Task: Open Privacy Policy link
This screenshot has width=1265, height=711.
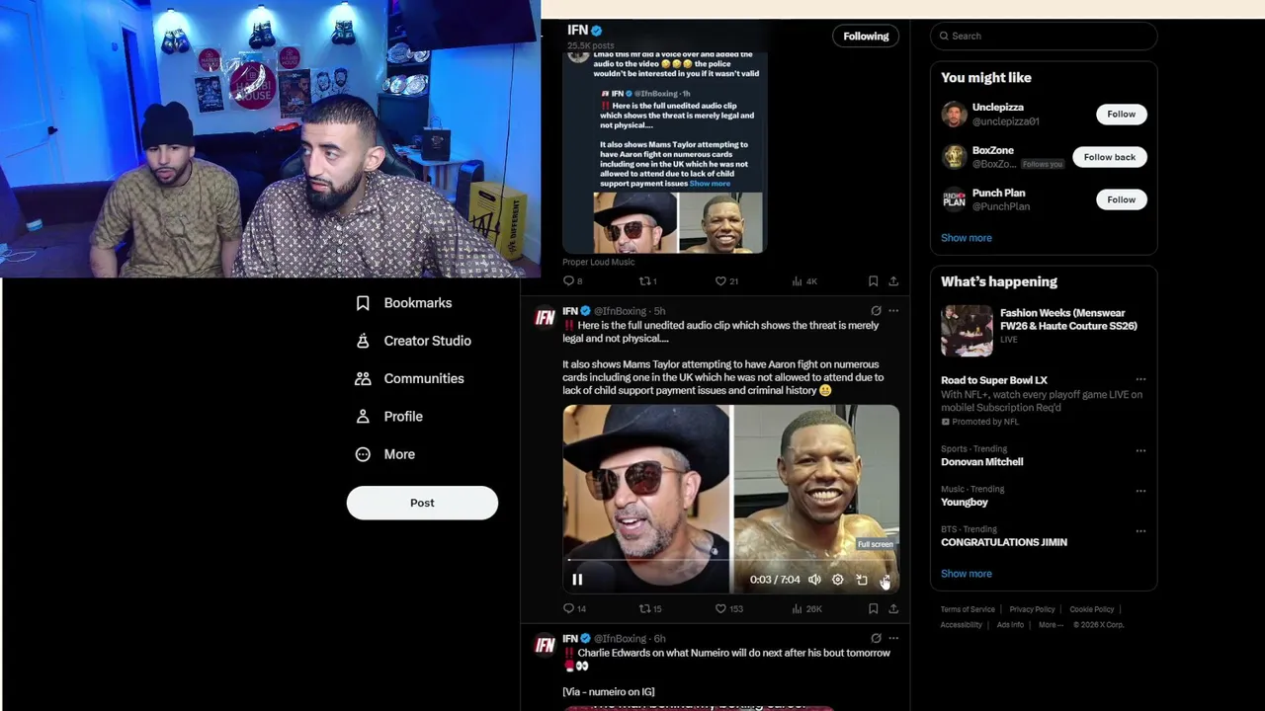Action: point(1032,610)
